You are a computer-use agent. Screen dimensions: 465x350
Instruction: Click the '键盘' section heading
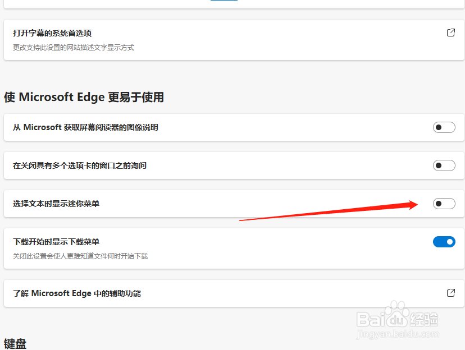click(15, 344)
